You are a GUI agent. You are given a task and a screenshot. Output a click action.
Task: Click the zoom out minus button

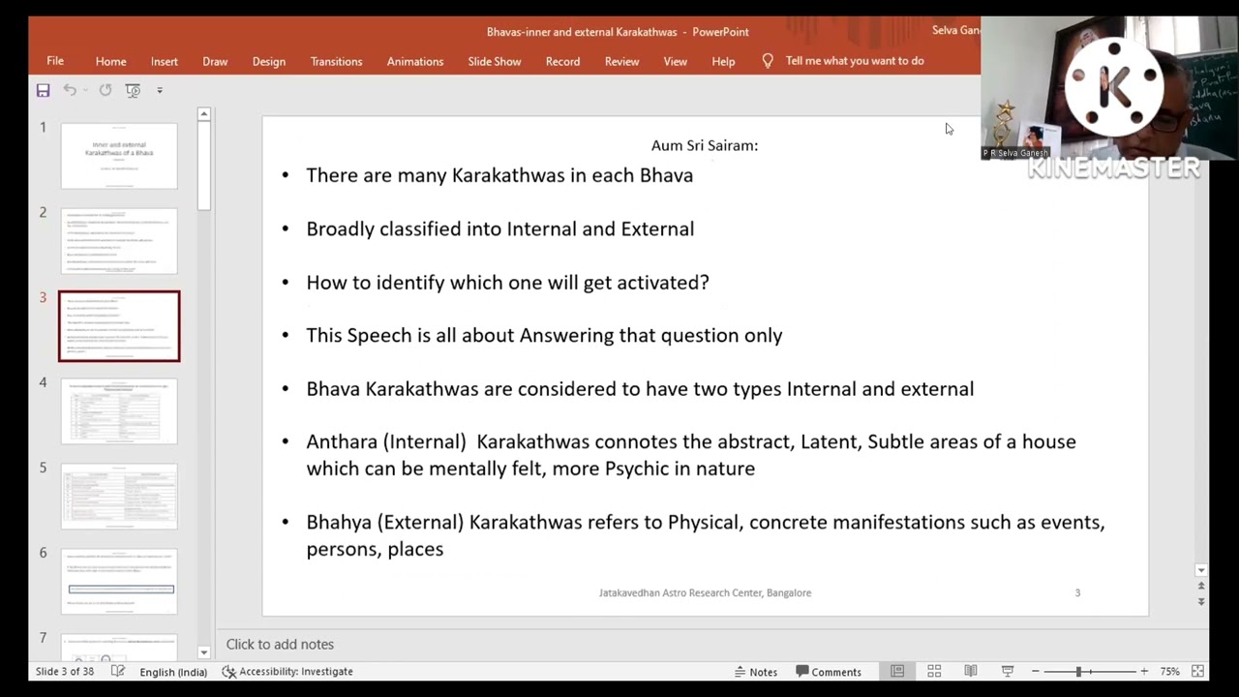(x=1036, y=671)
